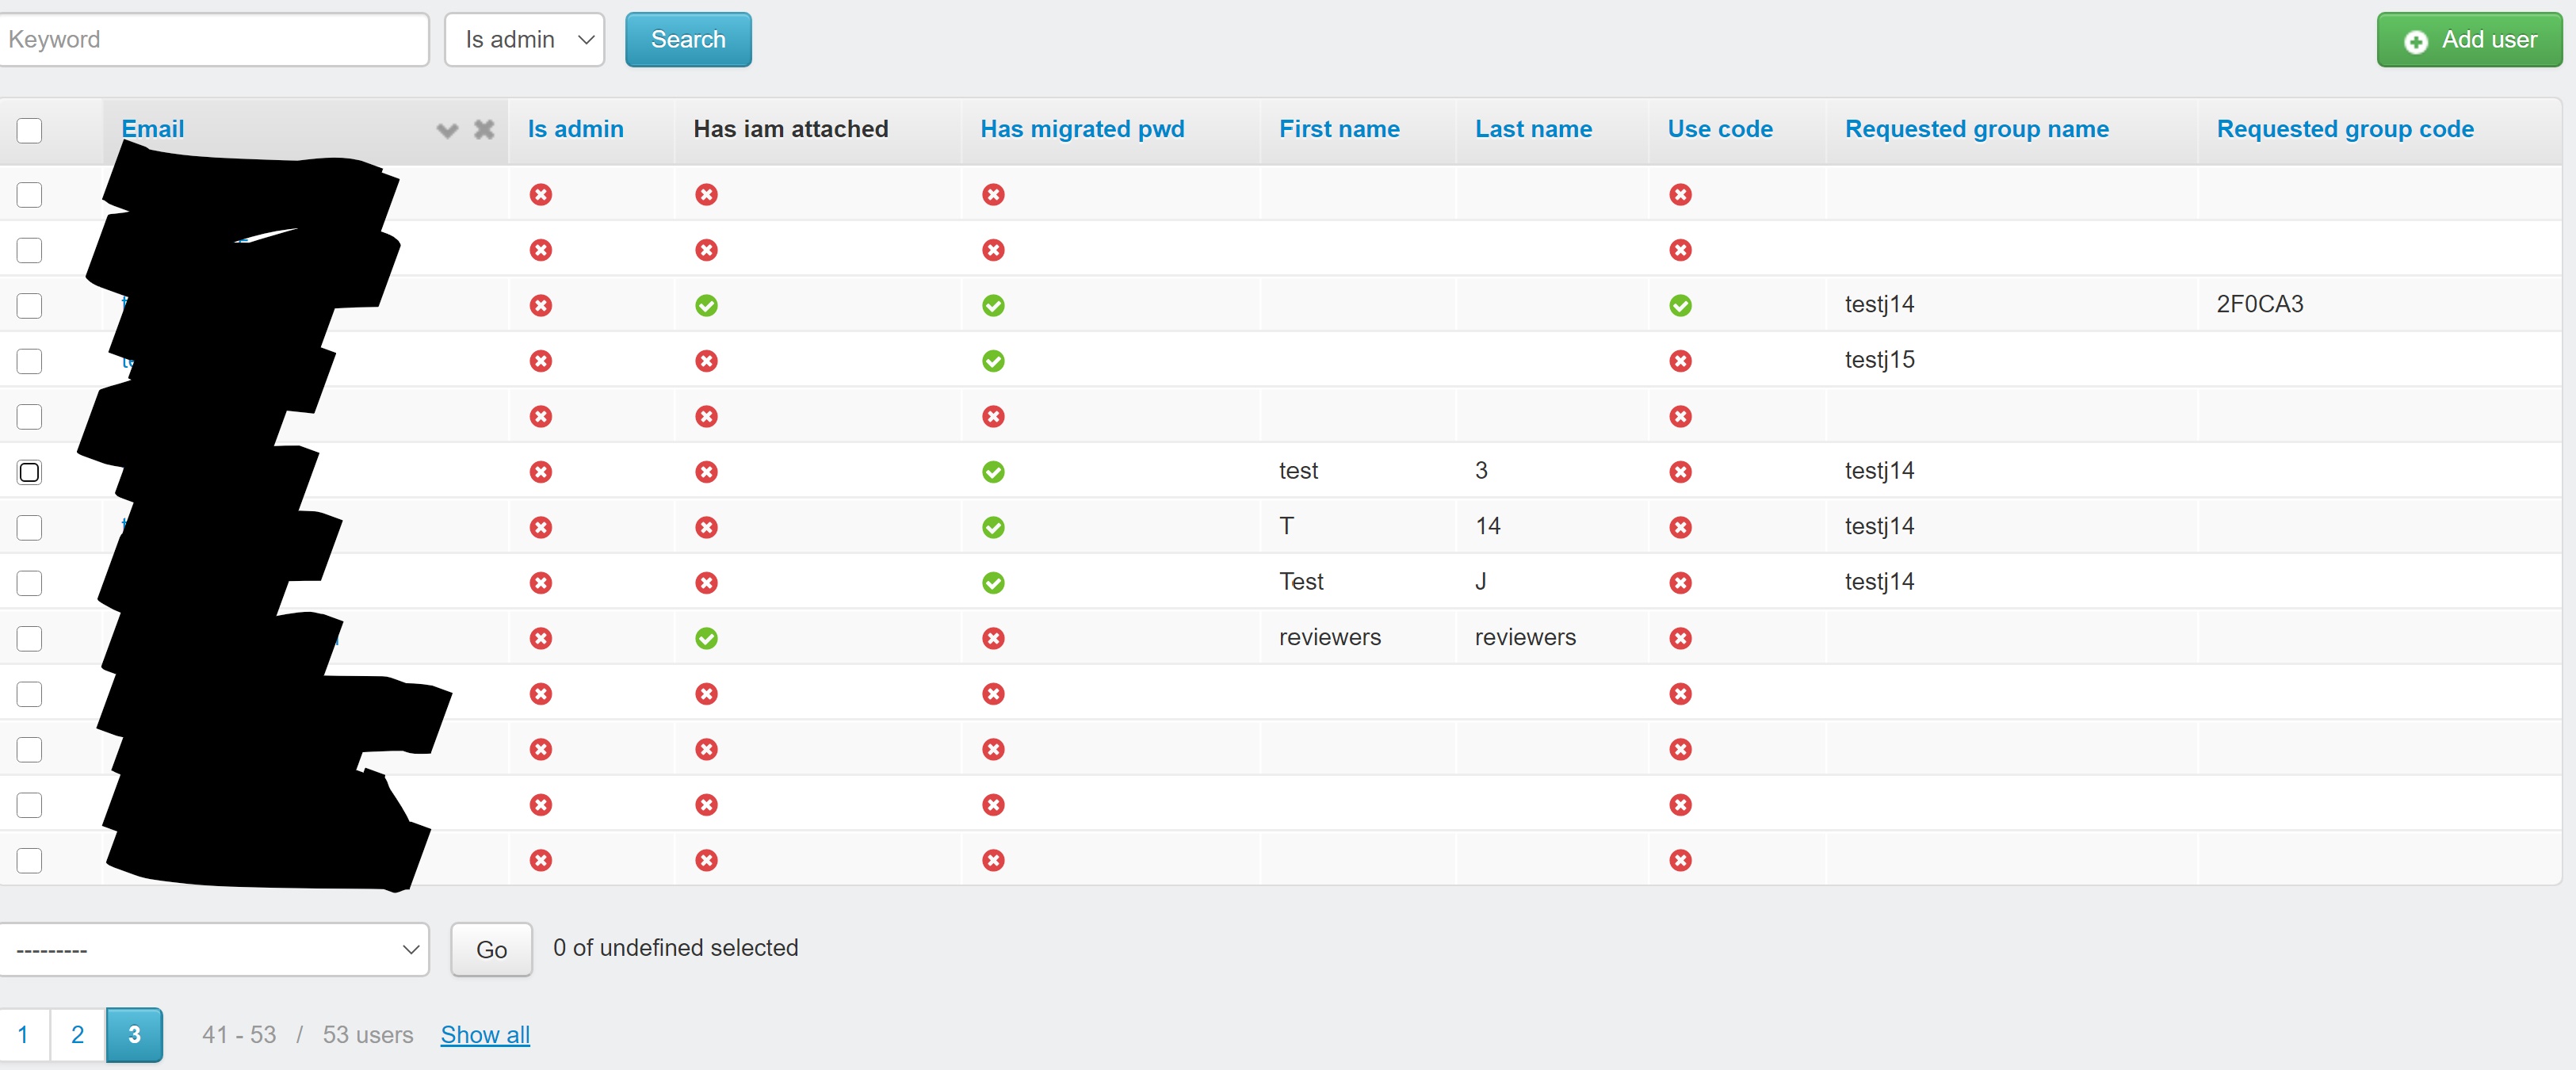Click green migrated pwd check in testj15 row
The width and height of the screenshot is (2576, 1070).
pos(992,361)
